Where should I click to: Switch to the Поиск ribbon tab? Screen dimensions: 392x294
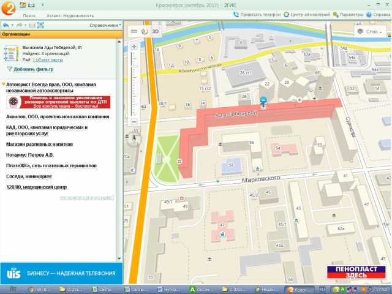(x=29, y=15)
